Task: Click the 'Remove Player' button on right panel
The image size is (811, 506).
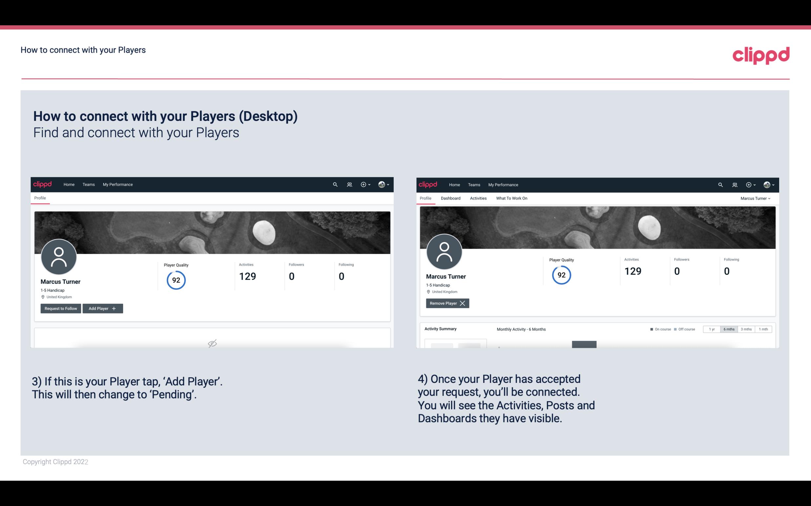Action: (x=447, y=303)
